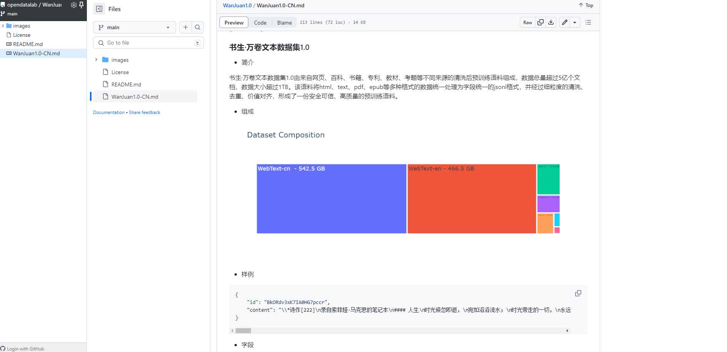727x352 pixels.
Task: Switch to the Code tab
Action: [260, 23]
